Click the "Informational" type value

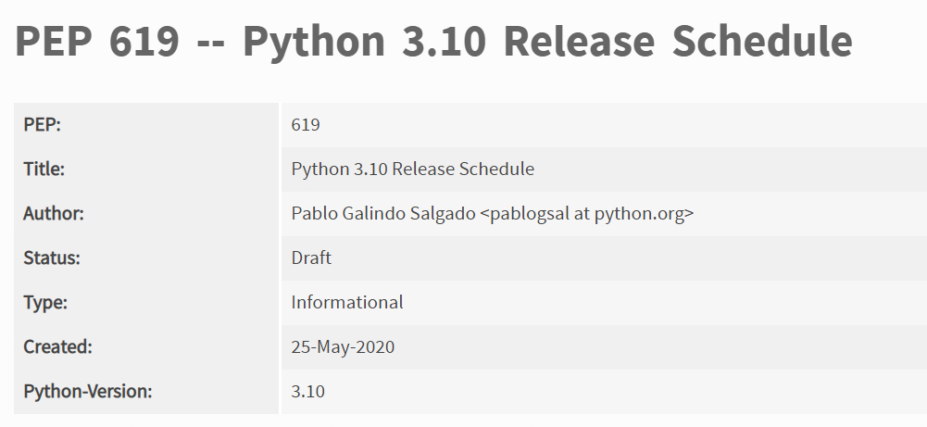point(347,303)
